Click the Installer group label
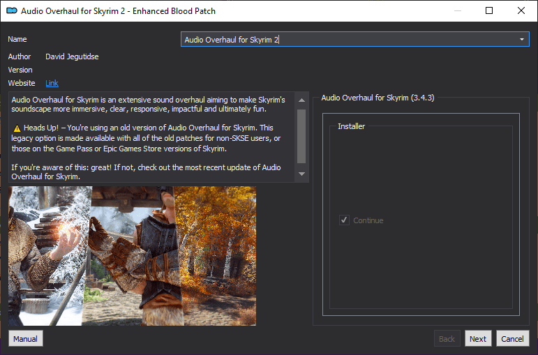 (x=352, y=126)
